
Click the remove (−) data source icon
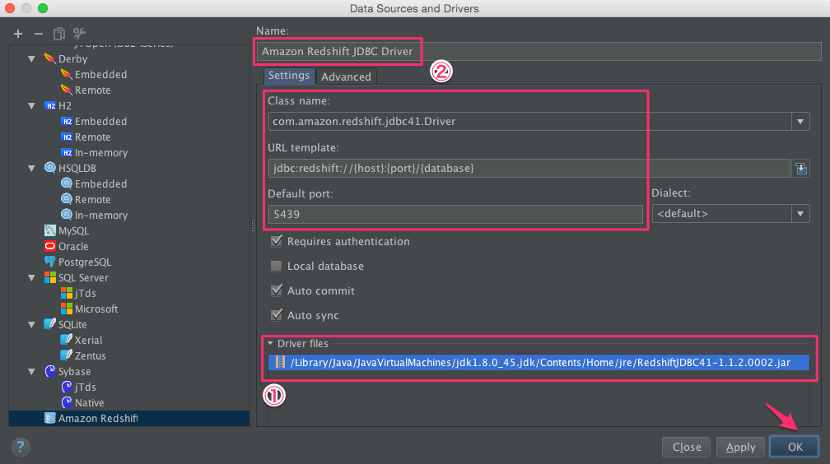click(39, 34)
